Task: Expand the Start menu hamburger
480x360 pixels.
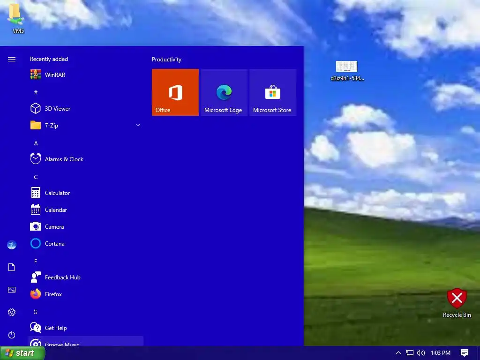Action: coord(12,59)
